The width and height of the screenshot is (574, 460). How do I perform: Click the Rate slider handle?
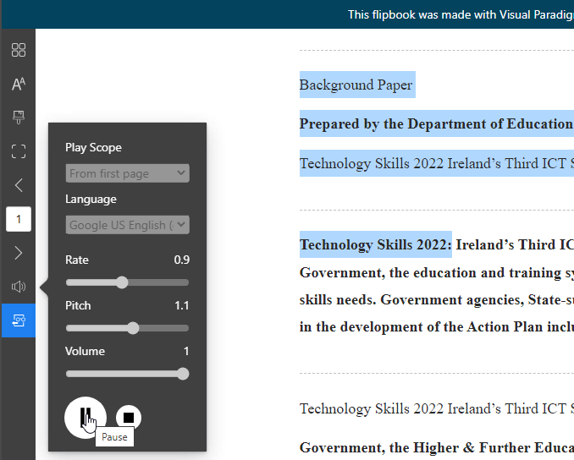click(122, 282)
